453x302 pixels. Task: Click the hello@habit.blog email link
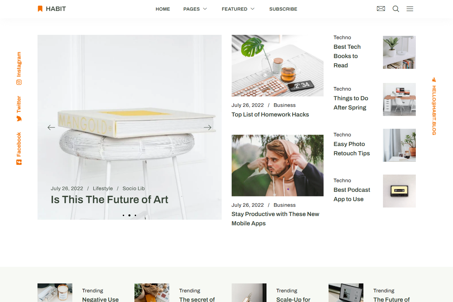[x=434, y=107]
